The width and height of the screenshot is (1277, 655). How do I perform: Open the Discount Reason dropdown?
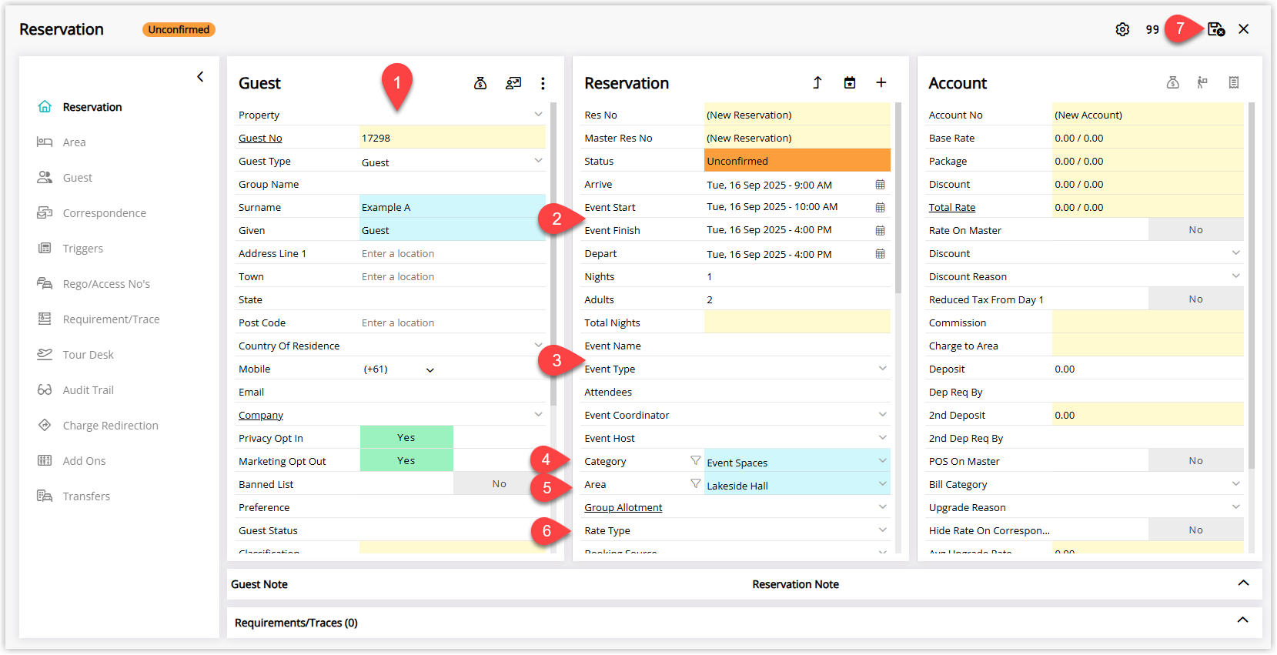tap(1235, 276)
